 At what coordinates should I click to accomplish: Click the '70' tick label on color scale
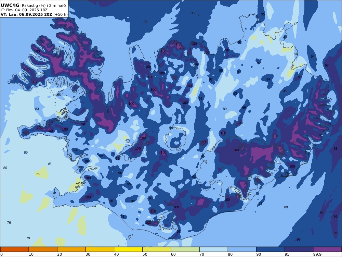pos(202,254)
